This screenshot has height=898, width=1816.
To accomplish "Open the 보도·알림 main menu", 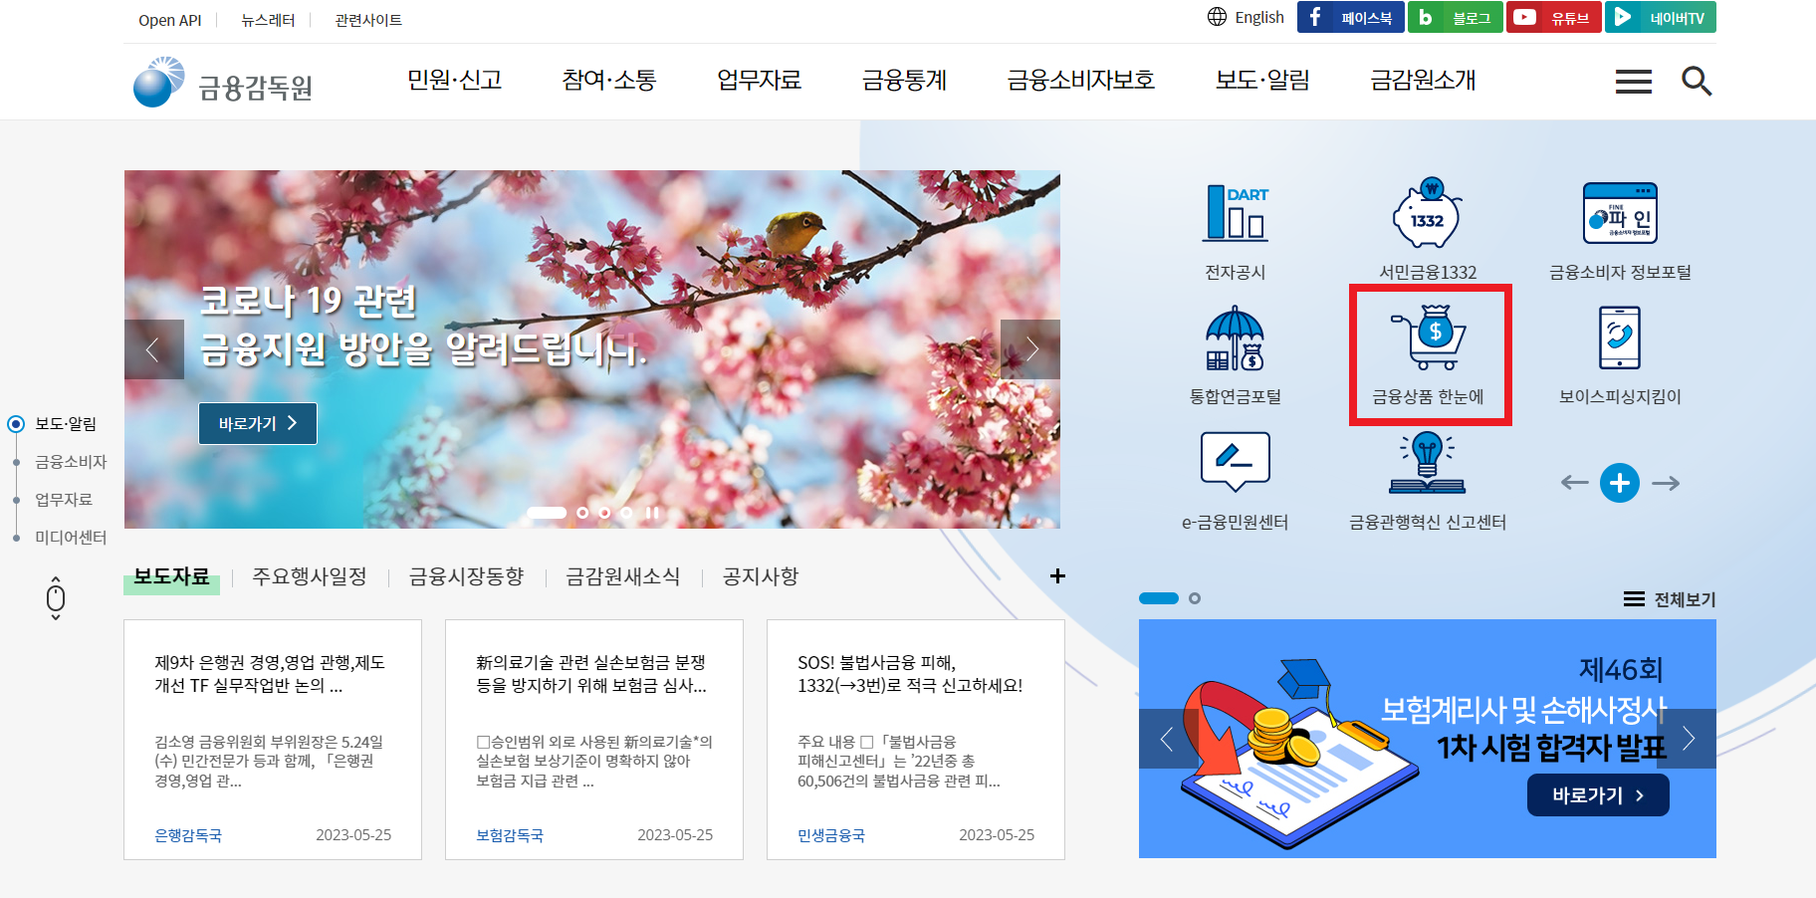I will tap(1262, 81).
